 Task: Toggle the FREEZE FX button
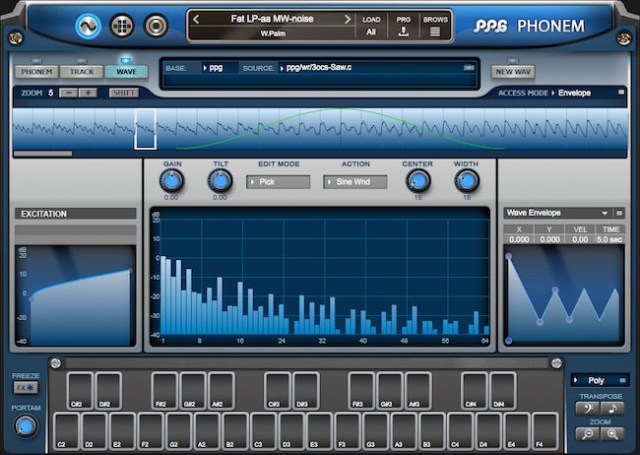pos(26,388)
